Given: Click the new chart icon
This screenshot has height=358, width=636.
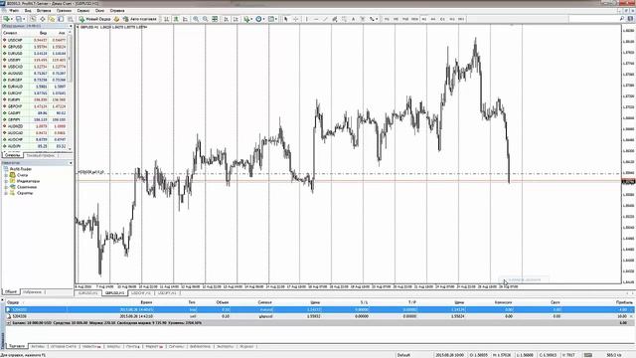Looking at the screenshot, I should click(7, 19).
